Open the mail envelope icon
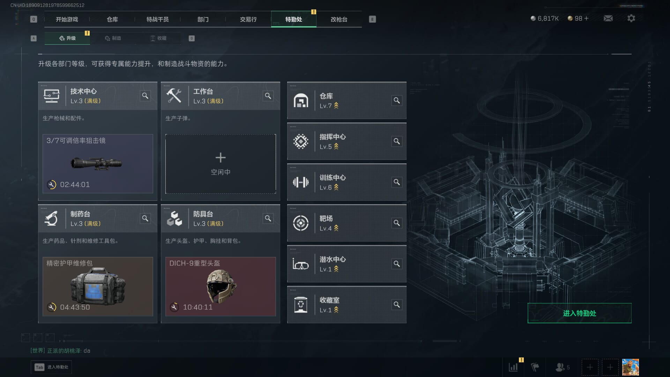 608,18
